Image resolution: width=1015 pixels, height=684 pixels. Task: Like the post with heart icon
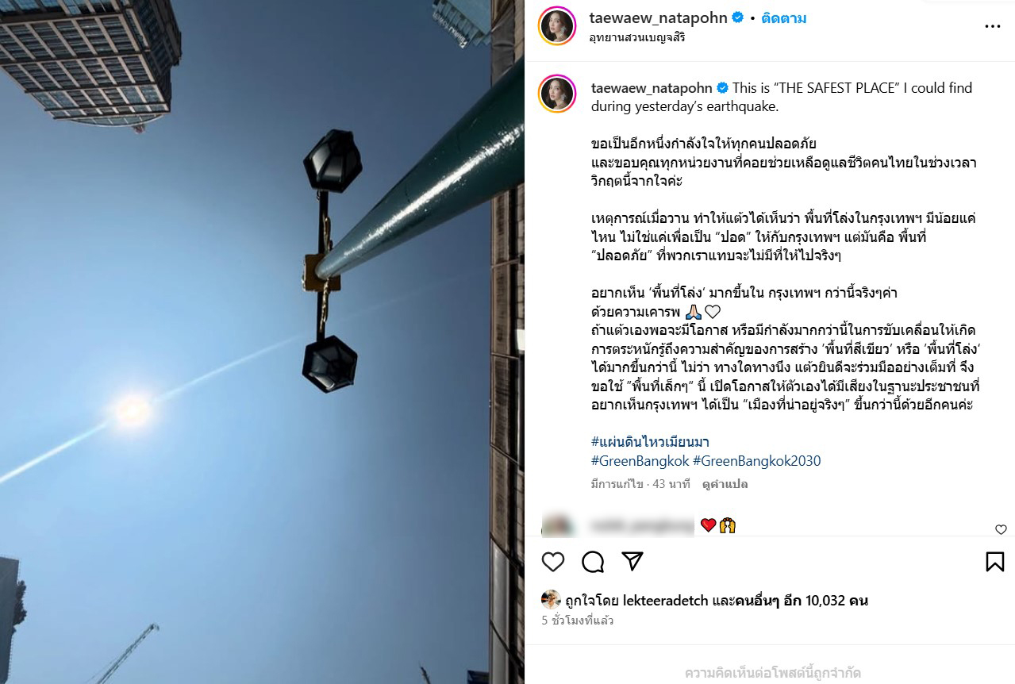pos(553,562)
